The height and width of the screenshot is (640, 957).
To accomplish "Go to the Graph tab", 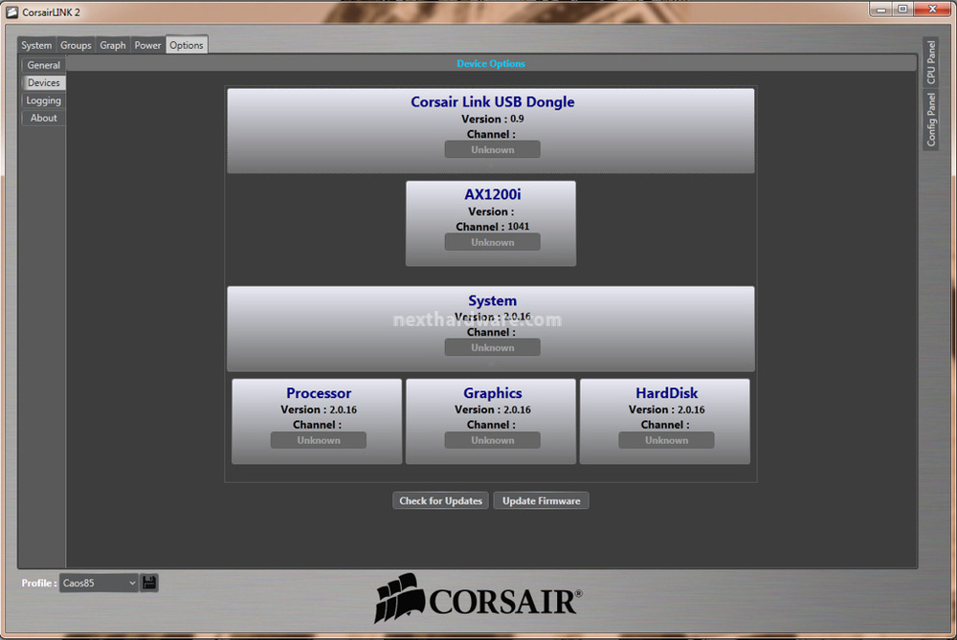I will tap(113, 45).
